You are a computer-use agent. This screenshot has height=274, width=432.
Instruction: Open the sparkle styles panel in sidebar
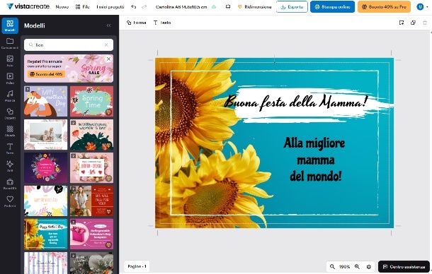click(10, 166)
